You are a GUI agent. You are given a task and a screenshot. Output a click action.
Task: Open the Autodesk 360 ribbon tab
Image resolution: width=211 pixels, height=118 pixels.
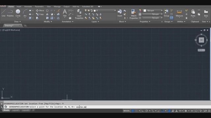click(88, 7)
